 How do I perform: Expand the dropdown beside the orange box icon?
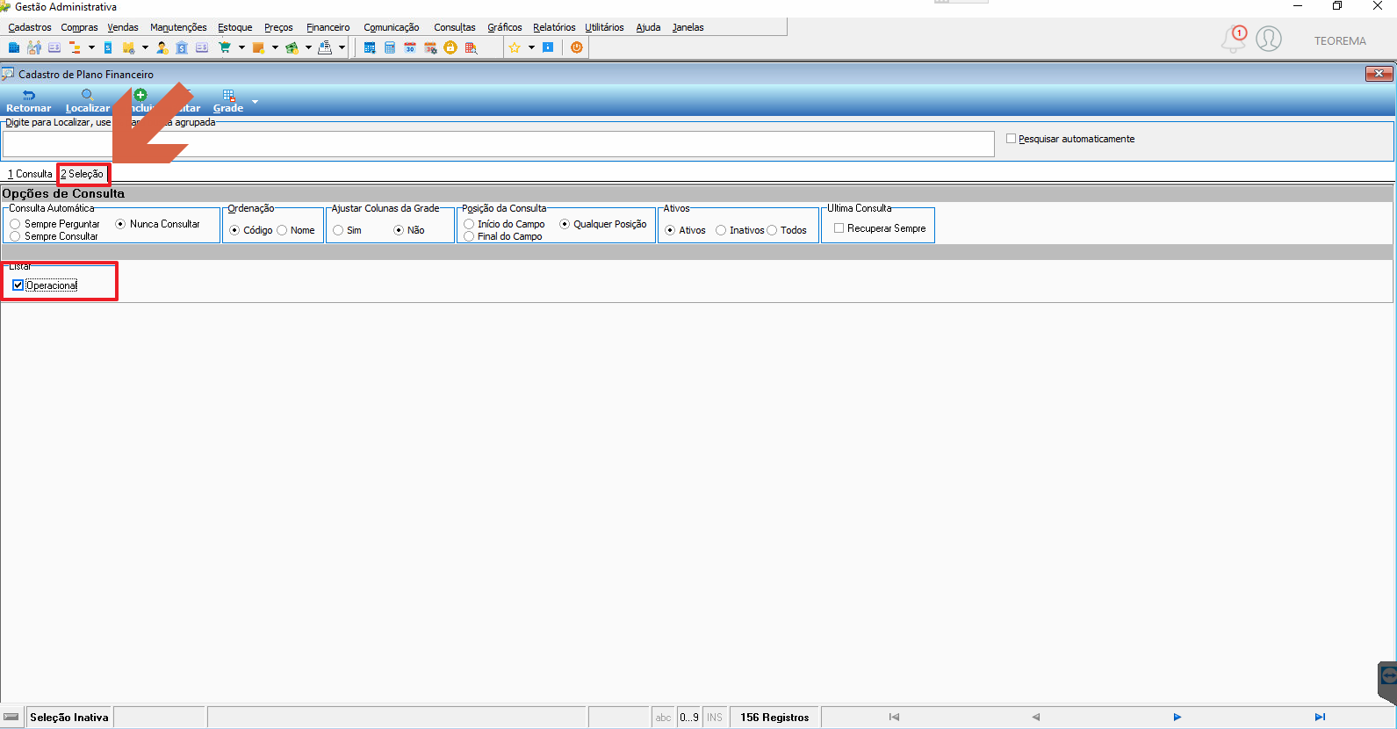click(x=275, y=47)
